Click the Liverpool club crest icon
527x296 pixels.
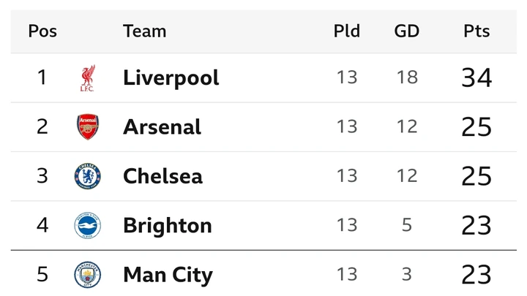point(87,78)
